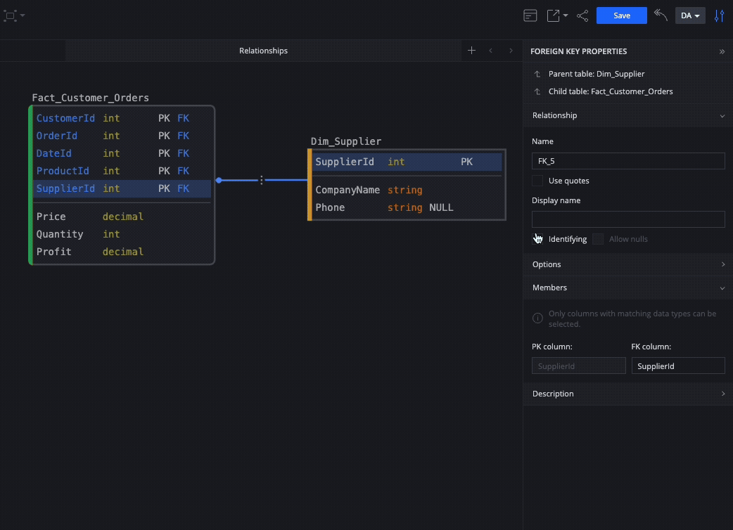Expand the Description section

click(x=628, y=394)
